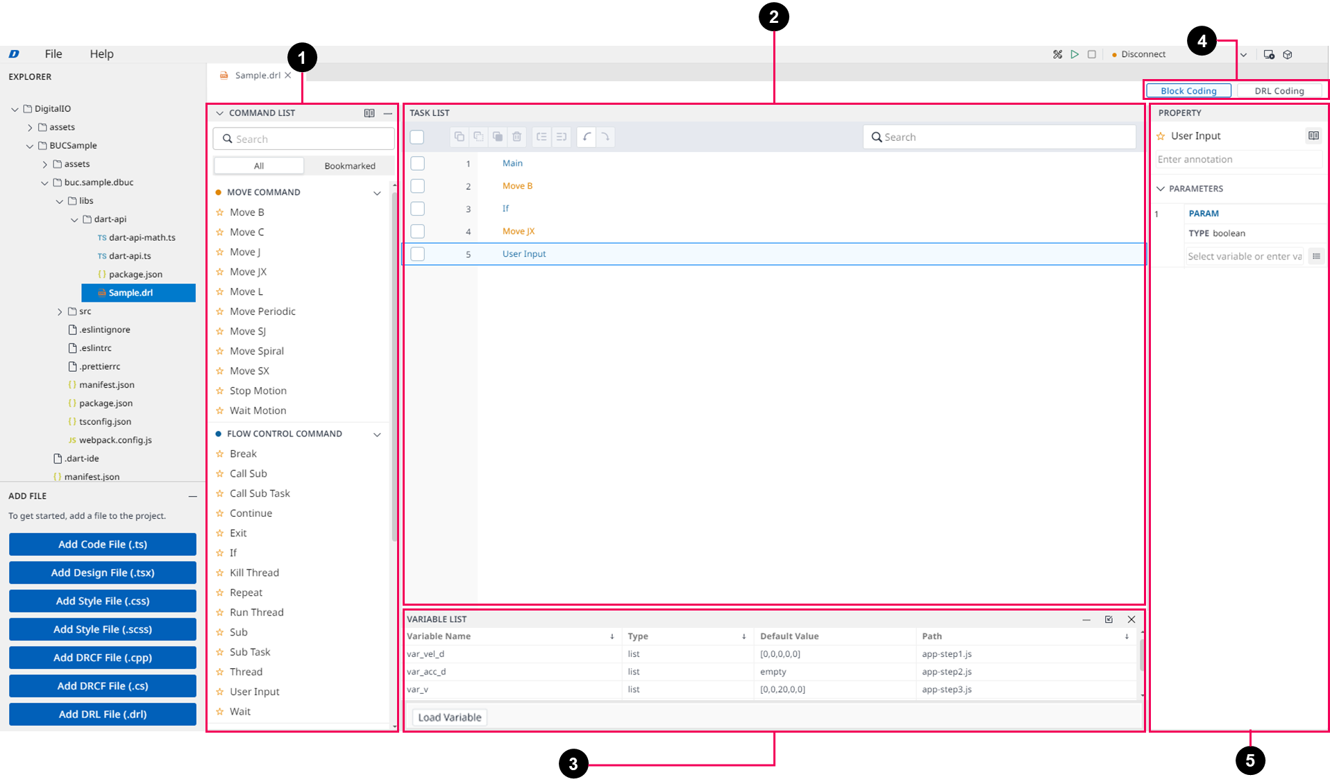Check the checkbox for Main task row

click(418, 163)
